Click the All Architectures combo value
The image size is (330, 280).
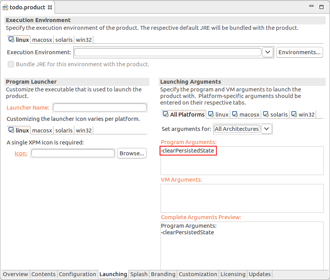[237, 129]
